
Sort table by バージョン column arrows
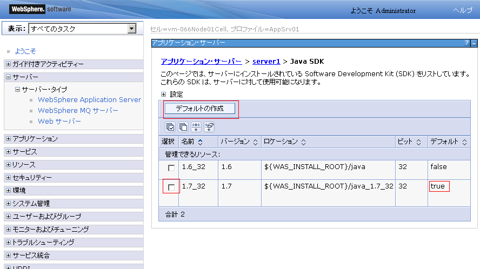(255, 142)
